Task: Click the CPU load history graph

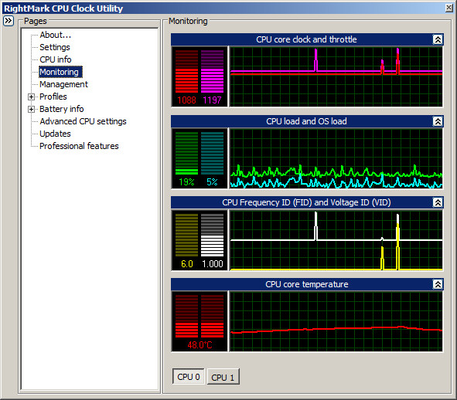Action: pos(336,158)
